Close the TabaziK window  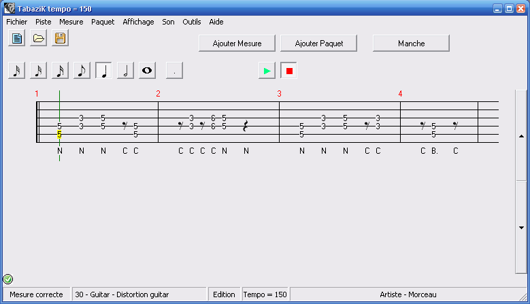(521, 9)
